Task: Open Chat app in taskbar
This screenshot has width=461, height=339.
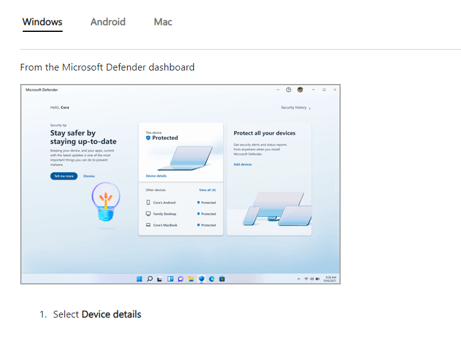Action: pos(180,279)
